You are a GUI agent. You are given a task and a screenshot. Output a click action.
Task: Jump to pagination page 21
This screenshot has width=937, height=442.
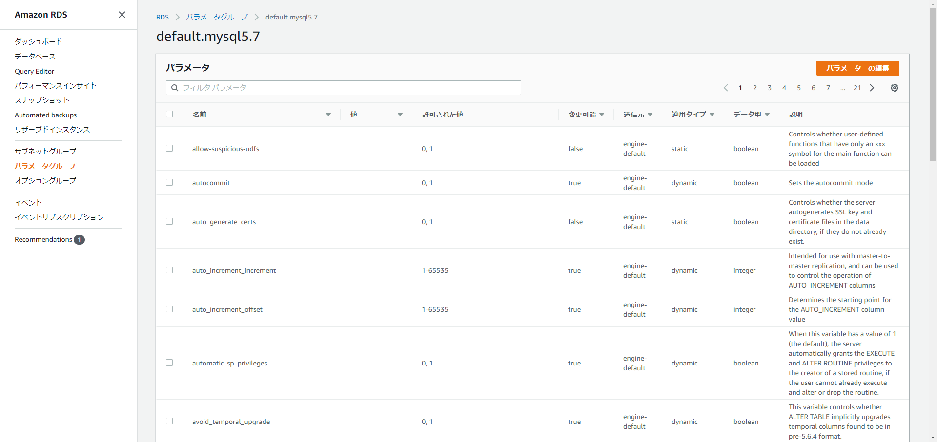[x=857, y=88]
